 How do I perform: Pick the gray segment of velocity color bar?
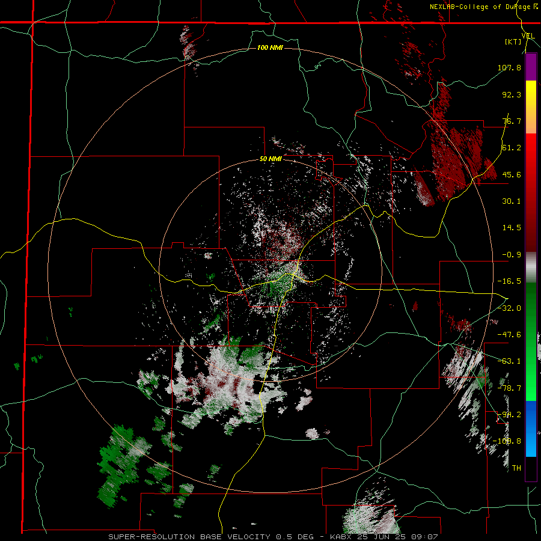tap(531, 267)
